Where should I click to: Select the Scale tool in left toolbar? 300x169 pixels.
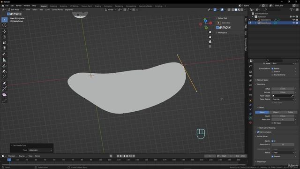pyautogui.click(x=4, y=42)
